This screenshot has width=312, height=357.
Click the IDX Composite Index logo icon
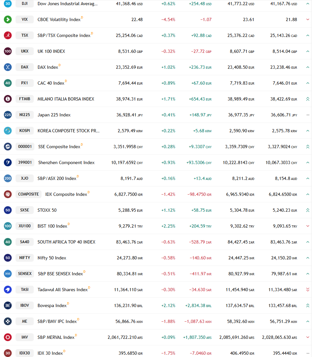pyautogui.click(x=8, y=194)
